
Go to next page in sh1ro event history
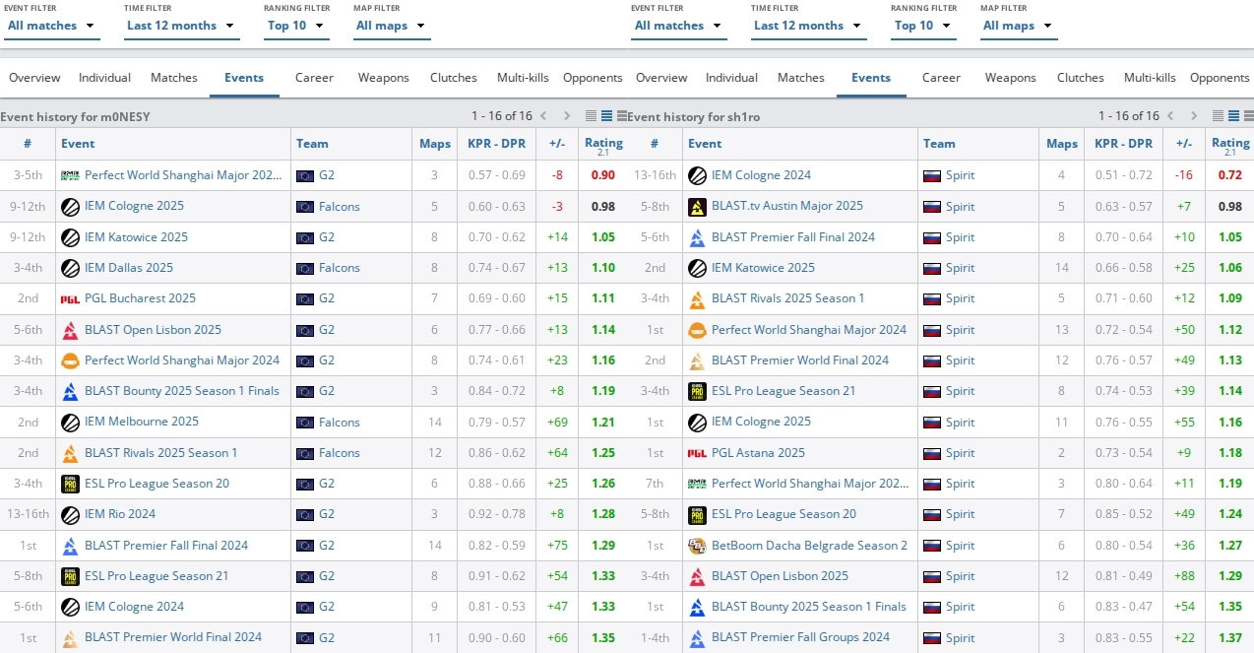[1194, 116]
